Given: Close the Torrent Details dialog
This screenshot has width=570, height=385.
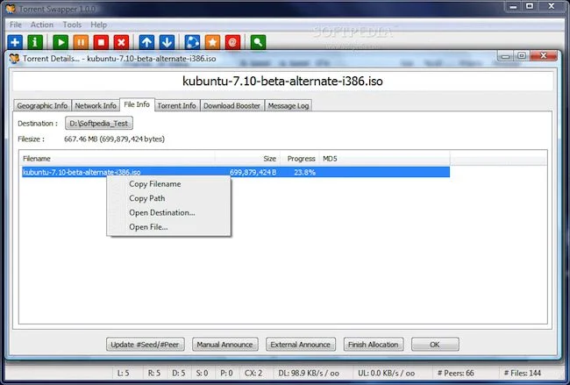Looking at the screenshot, I should coord(544,55).
